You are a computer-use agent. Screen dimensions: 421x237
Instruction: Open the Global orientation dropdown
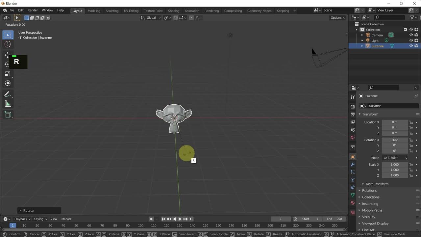151,18
